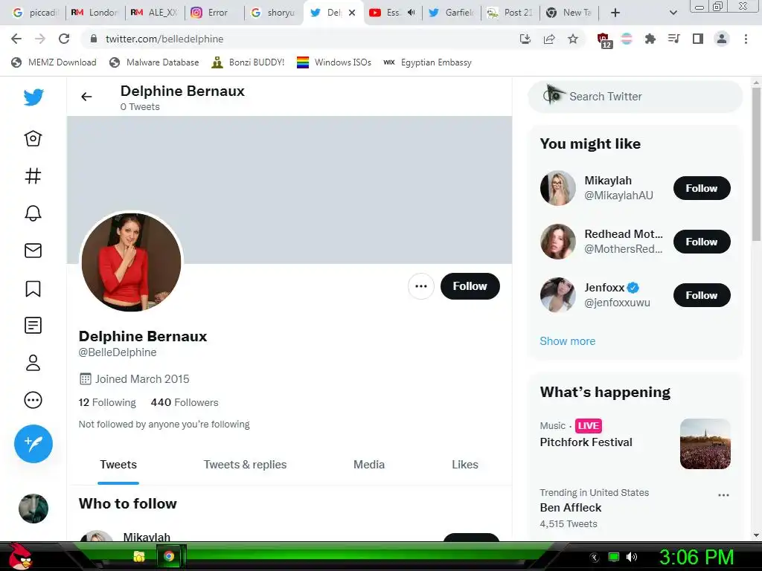The image size is (762, 571).
Task: Open the Bookmarks icon in sidebar
Action: point(33,288)
